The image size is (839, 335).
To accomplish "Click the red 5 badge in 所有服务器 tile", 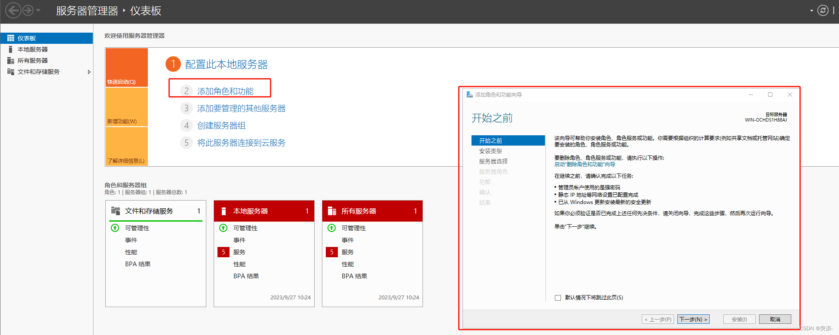I will [332, 252].
